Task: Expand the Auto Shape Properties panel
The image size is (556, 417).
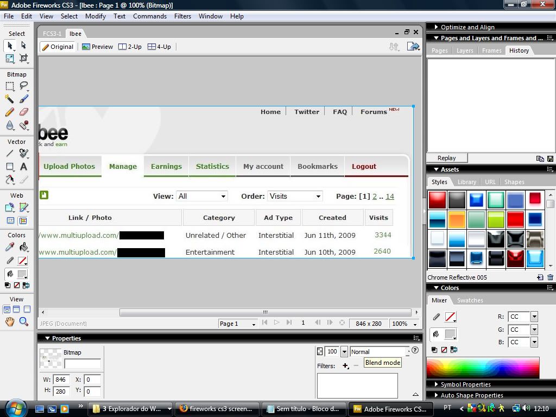Action: (437, 395)
